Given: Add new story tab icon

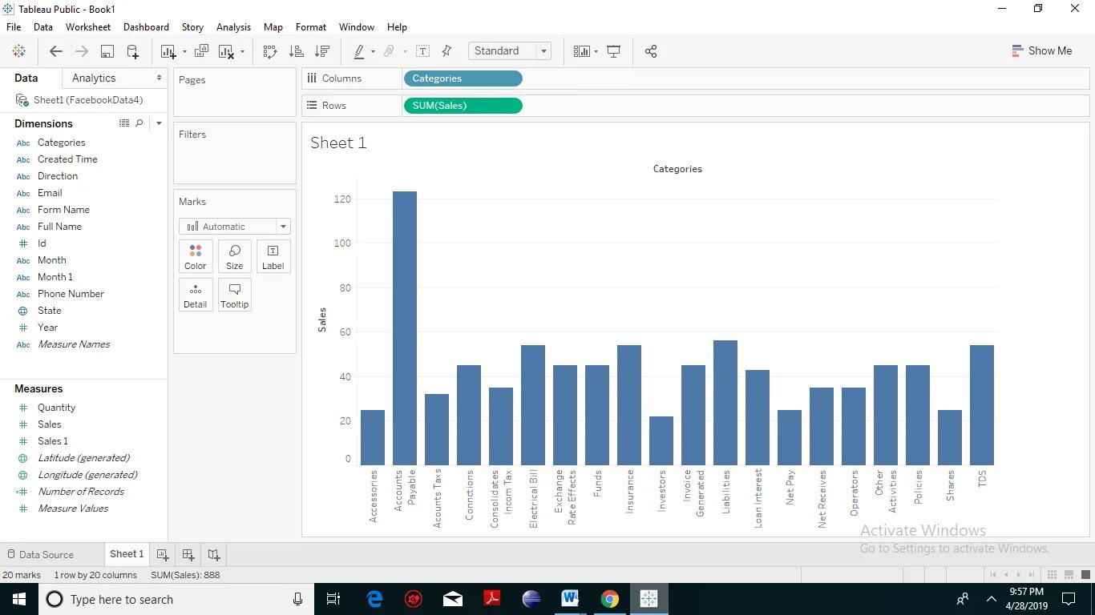Looking at the screenshot, I should 214,554.
